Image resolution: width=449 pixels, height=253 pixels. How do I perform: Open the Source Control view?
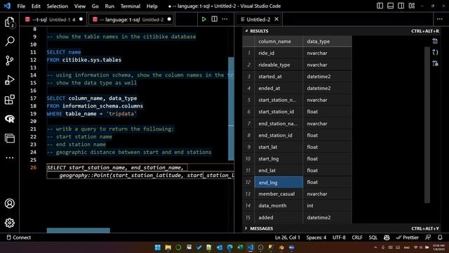[x=10, y=60]
